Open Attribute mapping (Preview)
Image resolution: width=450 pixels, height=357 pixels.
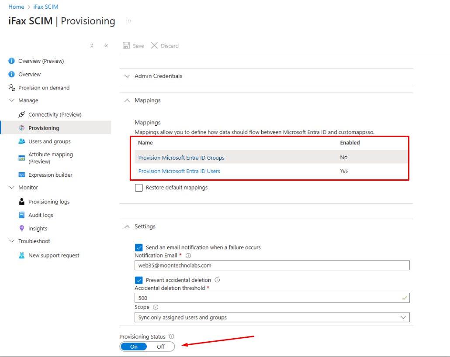coord(51,158)
